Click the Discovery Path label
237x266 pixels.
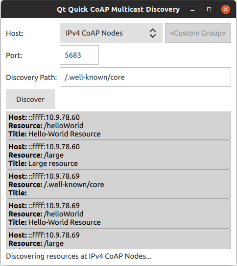tap(31, 78)
